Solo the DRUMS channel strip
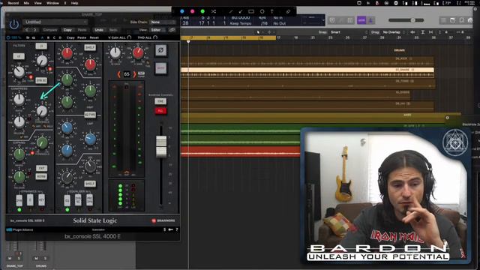 coord(45,258)
